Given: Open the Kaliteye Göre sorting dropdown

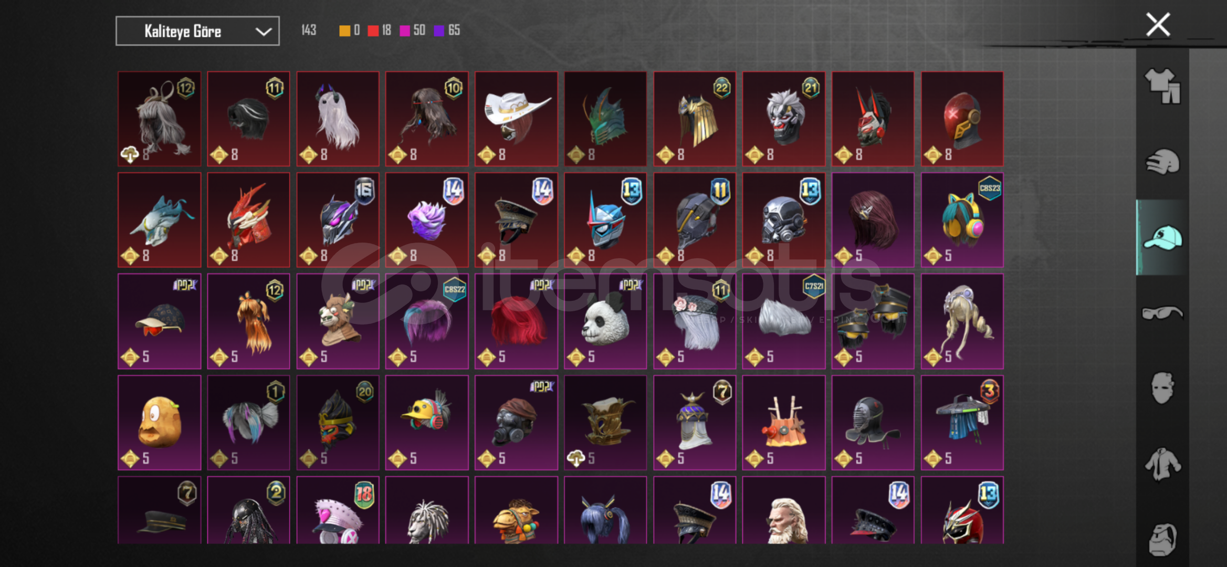Looking at the screenshot, I should pyautogui.click(x=197, y=31).
